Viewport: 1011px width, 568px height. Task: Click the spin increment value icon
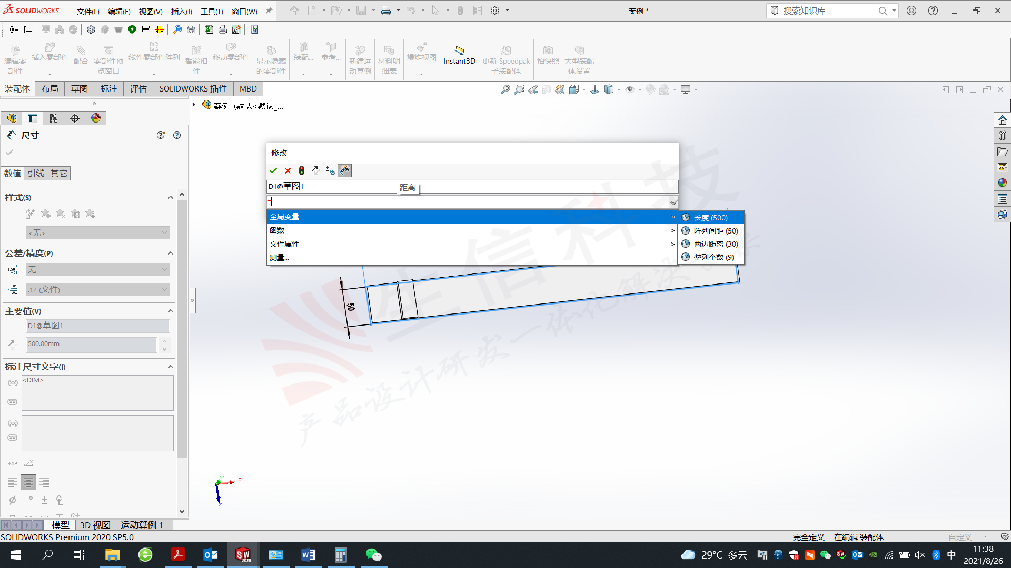tap(330, 170)
